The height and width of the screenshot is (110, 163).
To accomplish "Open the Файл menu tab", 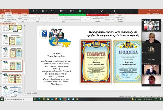I will [x=2, y=13].
